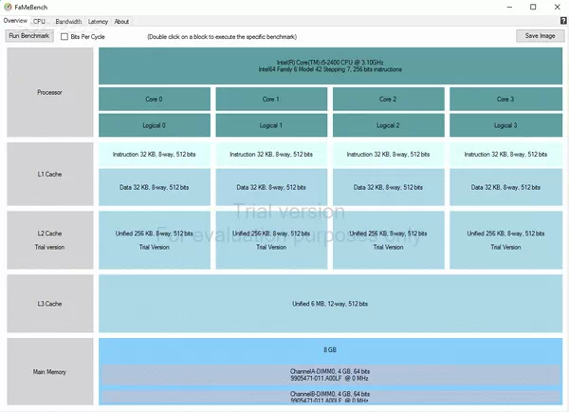Viewport: 569px width, 412px height.
Task: Select the Logical 3 block
Action: pyautogui.click(x=506, y=124)
